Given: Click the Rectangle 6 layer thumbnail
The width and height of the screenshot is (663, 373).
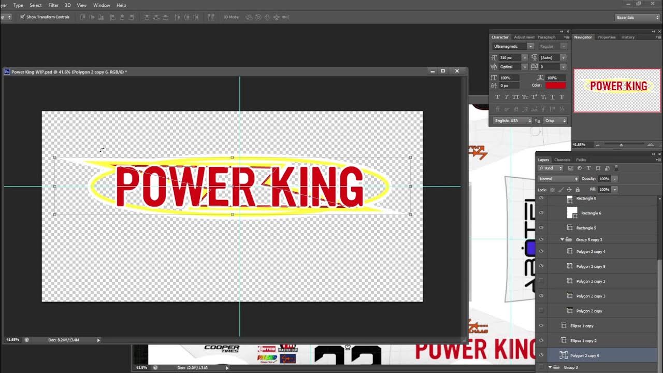Looking at the screenshot, I should [x=572, y=212].
